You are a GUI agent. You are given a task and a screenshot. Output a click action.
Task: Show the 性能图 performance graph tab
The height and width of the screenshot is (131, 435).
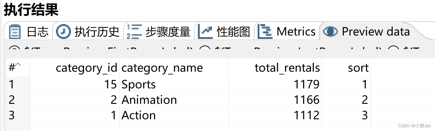[x=224, y=31]
